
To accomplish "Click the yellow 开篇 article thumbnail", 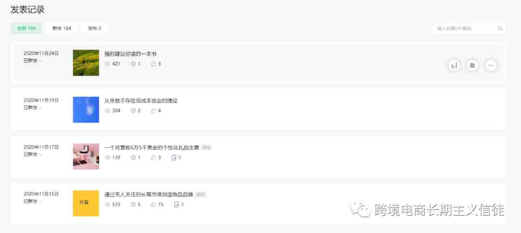I will pyautogui.click(x=86, y=203).
